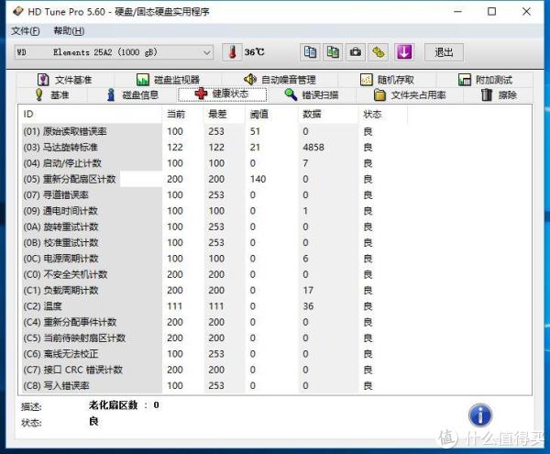Switch to the 附加测试 tab
The height and width of the screenshot is (454, 550).
486,80
